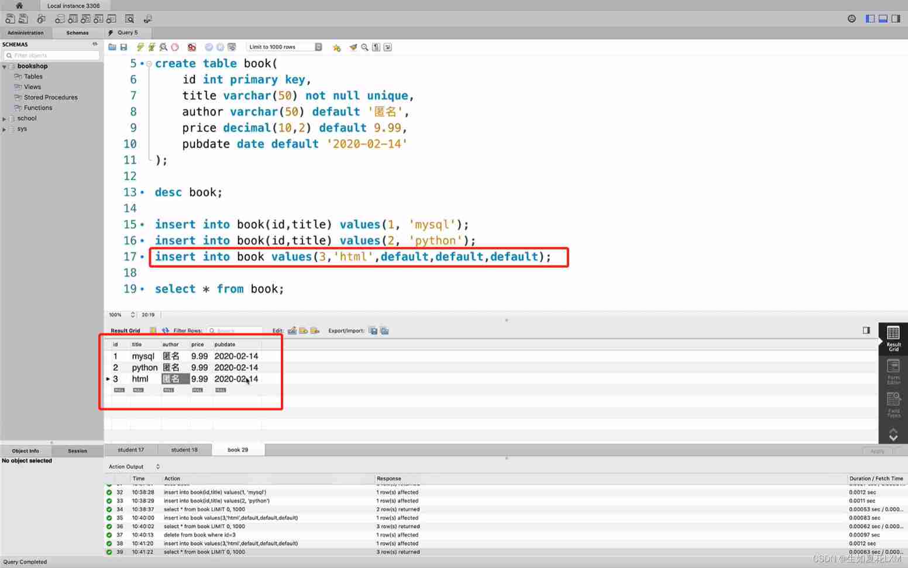This screenshot has width=908, height=568.
Task: Stop the running query icon
Action: point(175,47)
